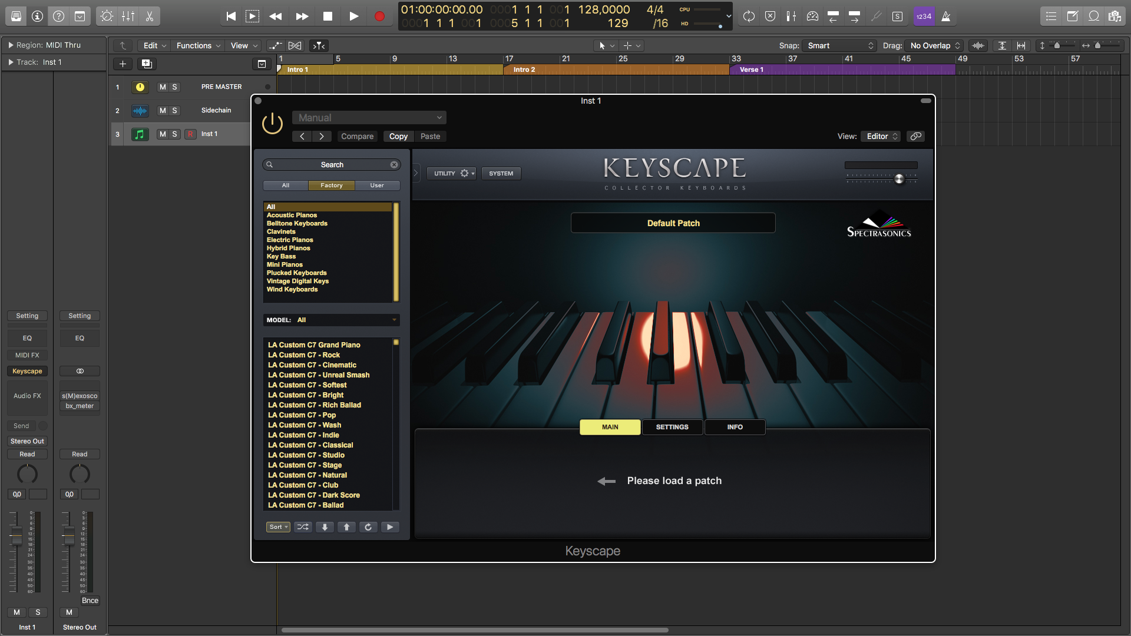Enable record on Inst 1 track
The image size is (1131, 636).
point(190,134)
